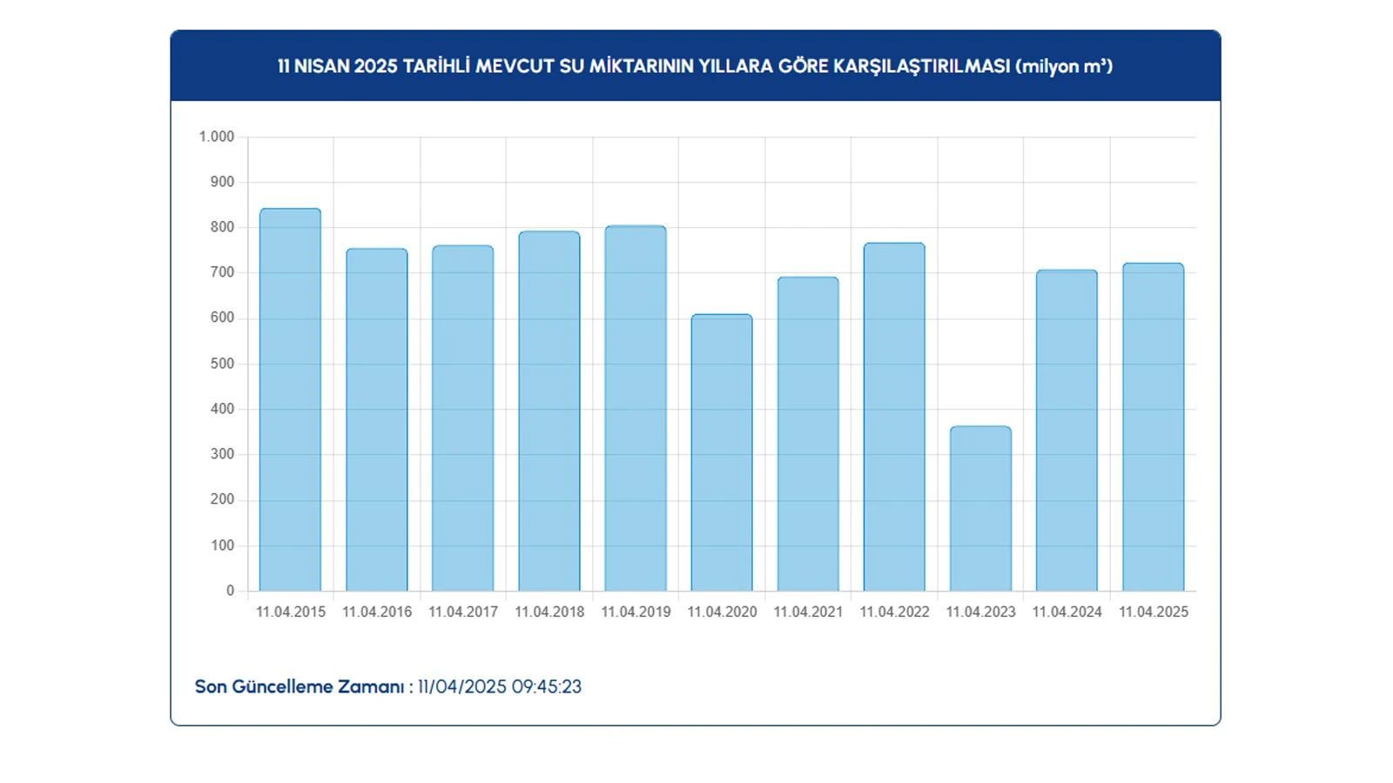The height and width of the screenshot is (783, 1393).
Task: Click the x-axis label 11.04.2015
Action: point(290,612)
